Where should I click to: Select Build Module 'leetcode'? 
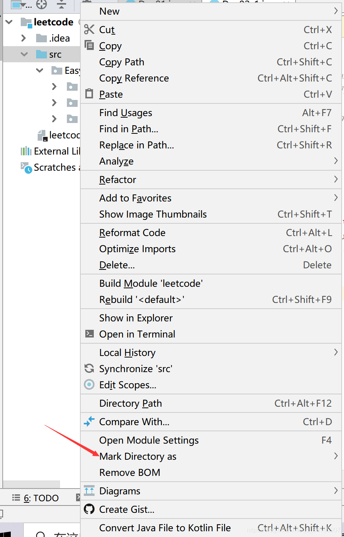(x=211, y=283)
